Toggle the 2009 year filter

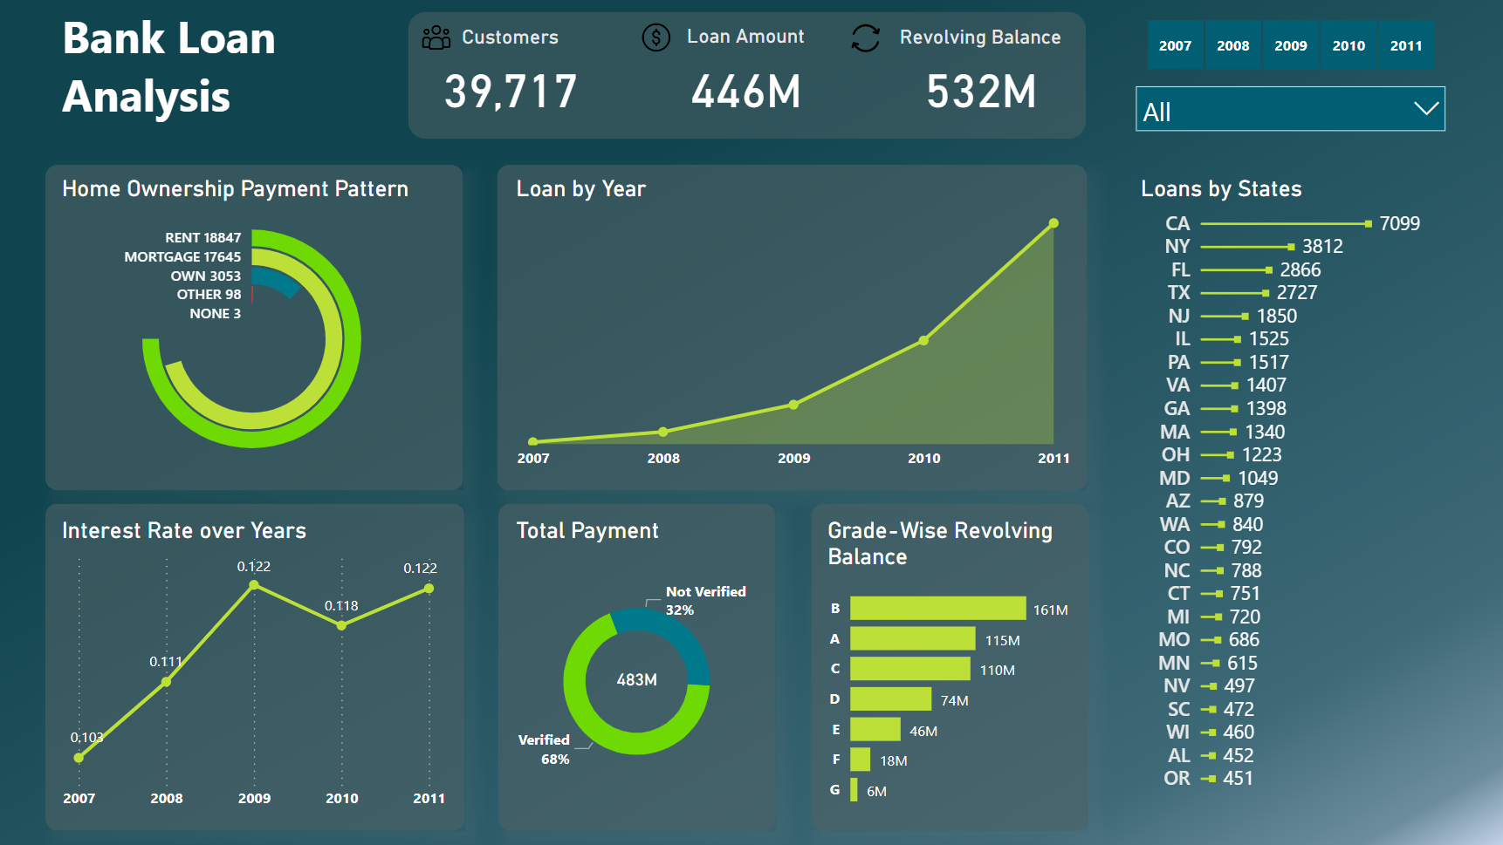coord(1290,44)
